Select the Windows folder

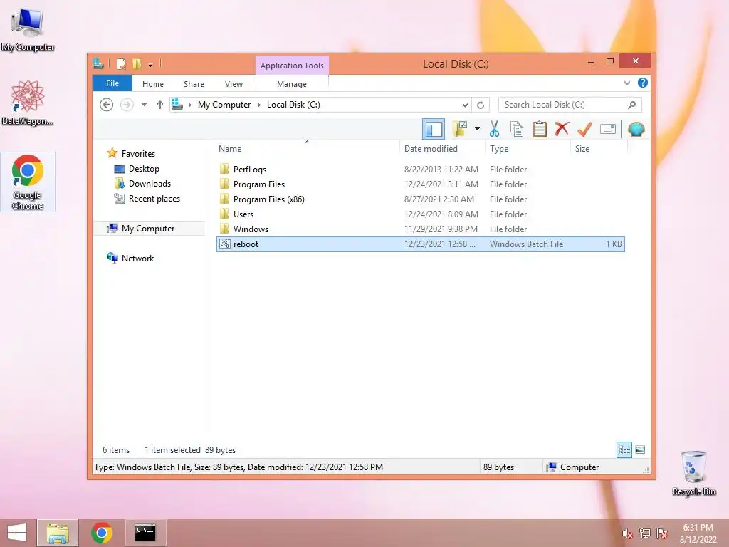[421, 229]
